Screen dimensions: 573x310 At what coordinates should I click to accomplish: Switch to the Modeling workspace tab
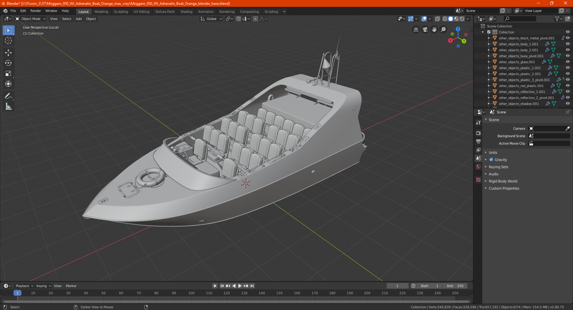(x=101, y=12)
